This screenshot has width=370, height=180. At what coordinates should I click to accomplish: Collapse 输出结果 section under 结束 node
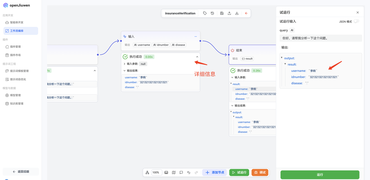[232, 106]
